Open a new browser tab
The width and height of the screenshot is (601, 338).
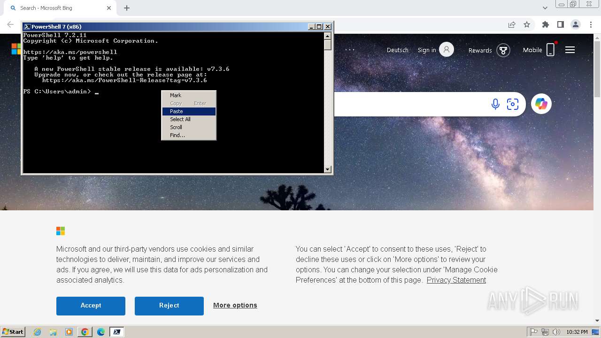(x=127, y=8)
